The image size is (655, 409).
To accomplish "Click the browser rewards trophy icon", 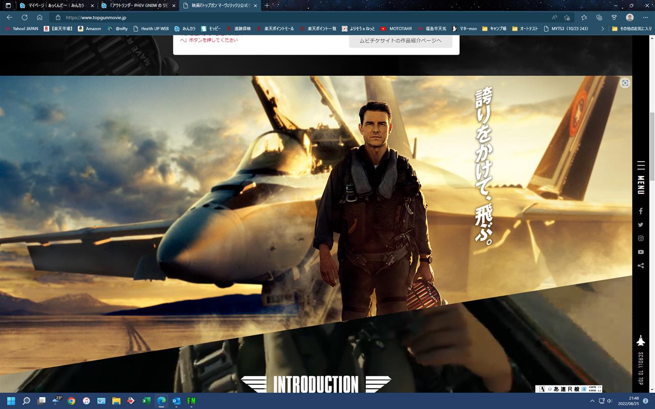I will coord(615,17).
